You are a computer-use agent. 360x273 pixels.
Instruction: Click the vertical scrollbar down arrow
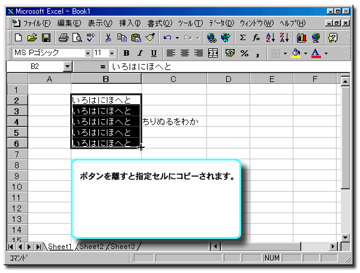tap(346, 237)
